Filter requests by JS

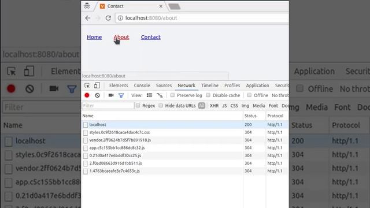(x=224, y=106)
